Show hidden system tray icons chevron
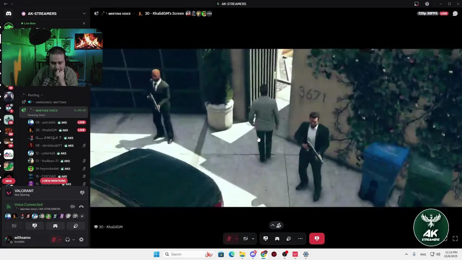The image size is (462, 260). point(406,254)
